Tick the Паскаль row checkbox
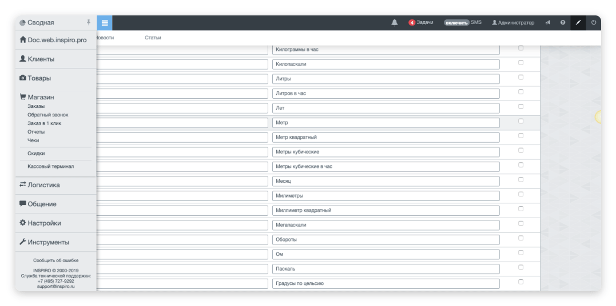 point(521,267)
